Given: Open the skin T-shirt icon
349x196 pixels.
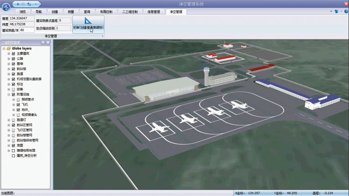Looking at the screenshot, I should coord(337,11).
